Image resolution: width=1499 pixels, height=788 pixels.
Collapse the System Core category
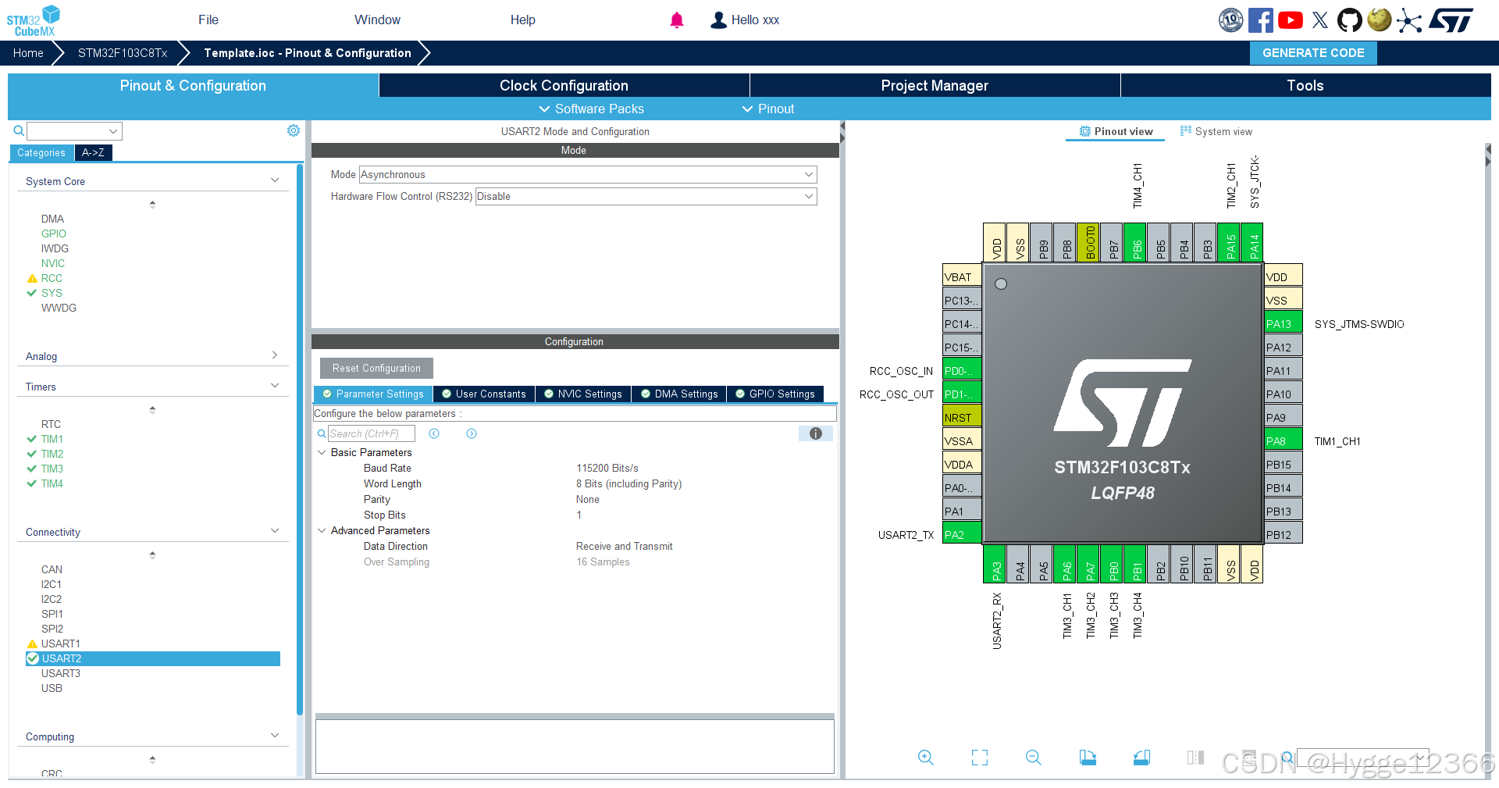click(x=275, y=180)
